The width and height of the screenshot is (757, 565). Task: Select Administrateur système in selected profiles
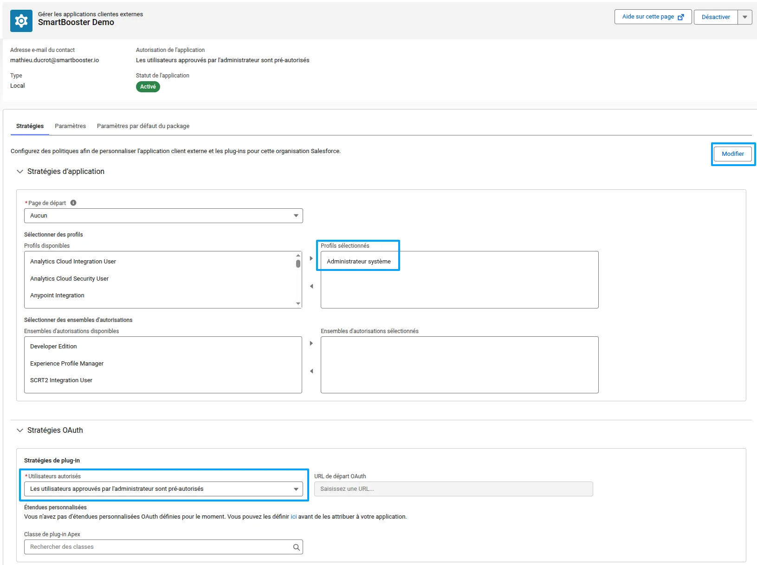pos(359,262)
